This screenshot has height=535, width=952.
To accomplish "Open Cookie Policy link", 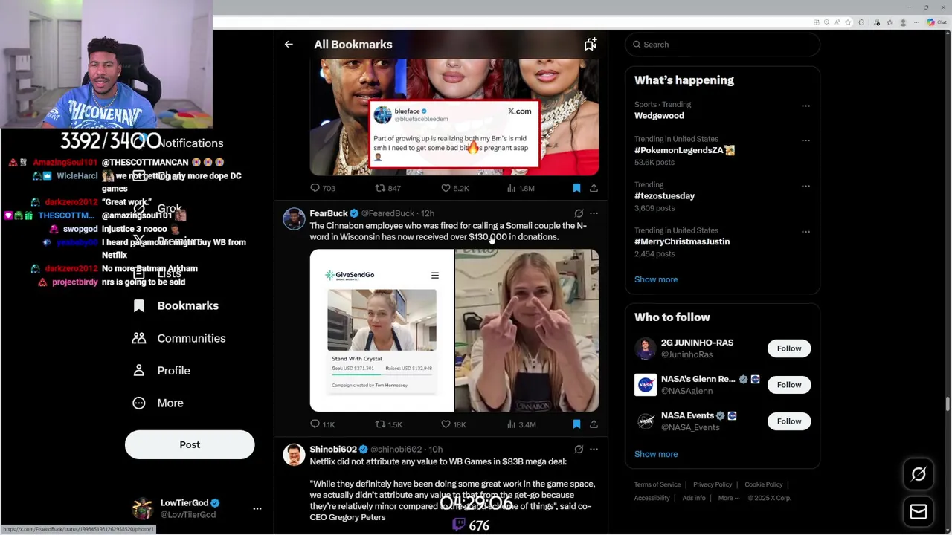I will point(764,484).
